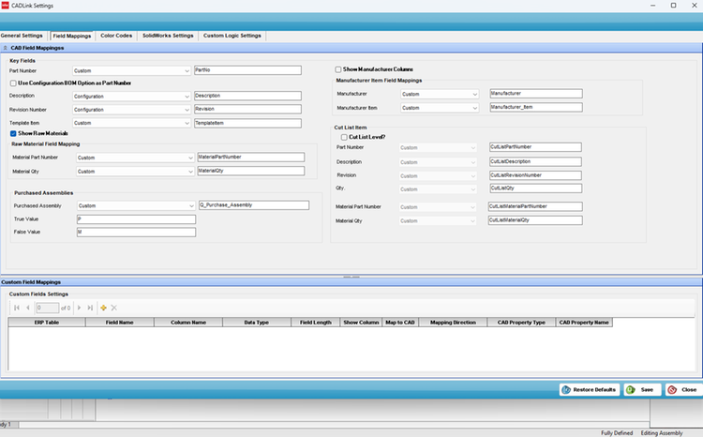Close the settings dialog via Close button
Screen dimensions: 703x437
tap(683, 389)
